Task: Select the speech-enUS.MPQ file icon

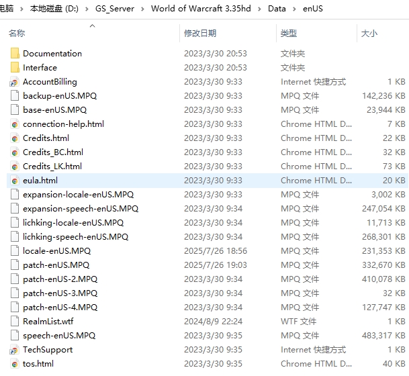Action: 15,335
